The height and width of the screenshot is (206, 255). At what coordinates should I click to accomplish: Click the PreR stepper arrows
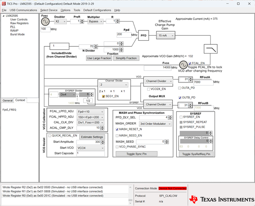(82, 21)
